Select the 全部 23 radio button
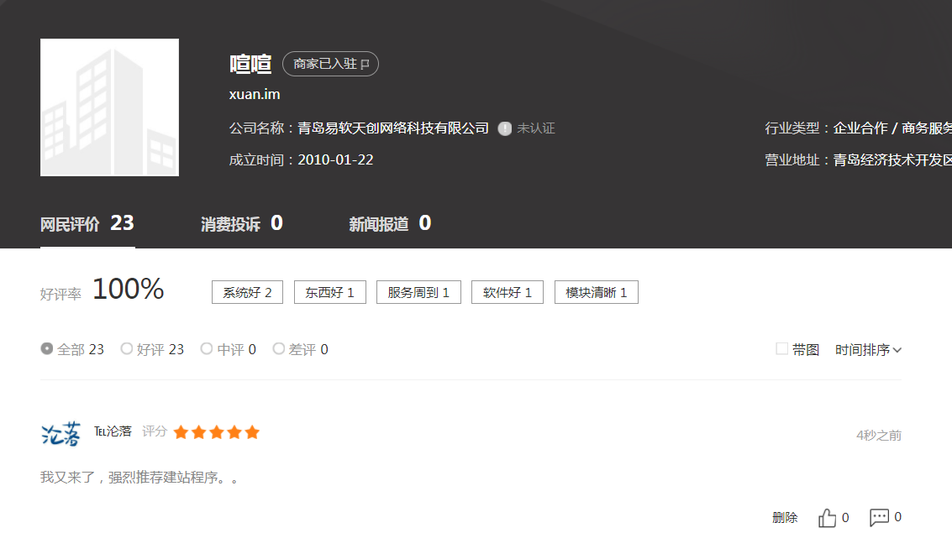 (47, 348)
